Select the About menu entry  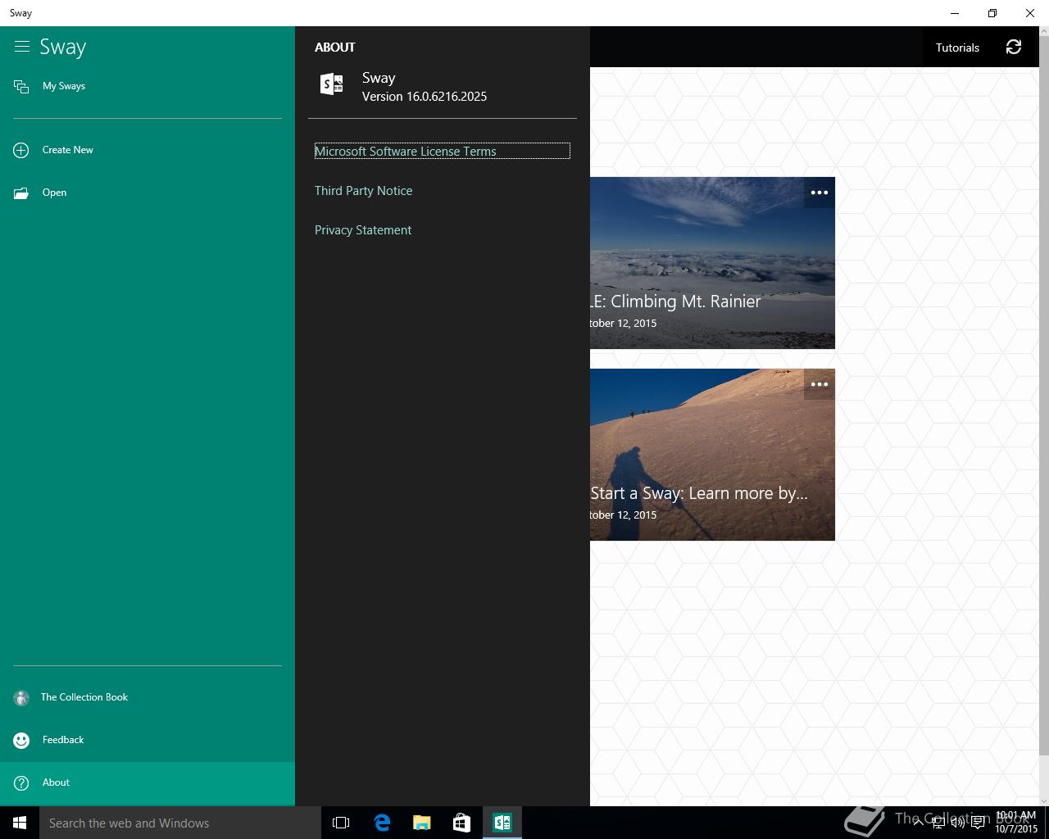(148, 783)
